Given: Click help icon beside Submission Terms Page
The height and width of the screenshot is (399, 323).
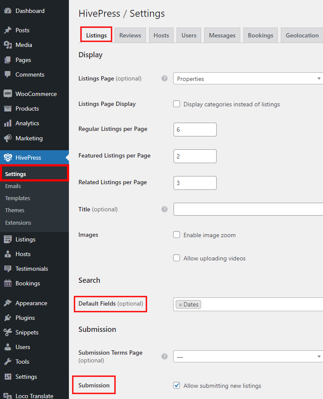Looking at the screenshot, I should (x=165, y=356).
